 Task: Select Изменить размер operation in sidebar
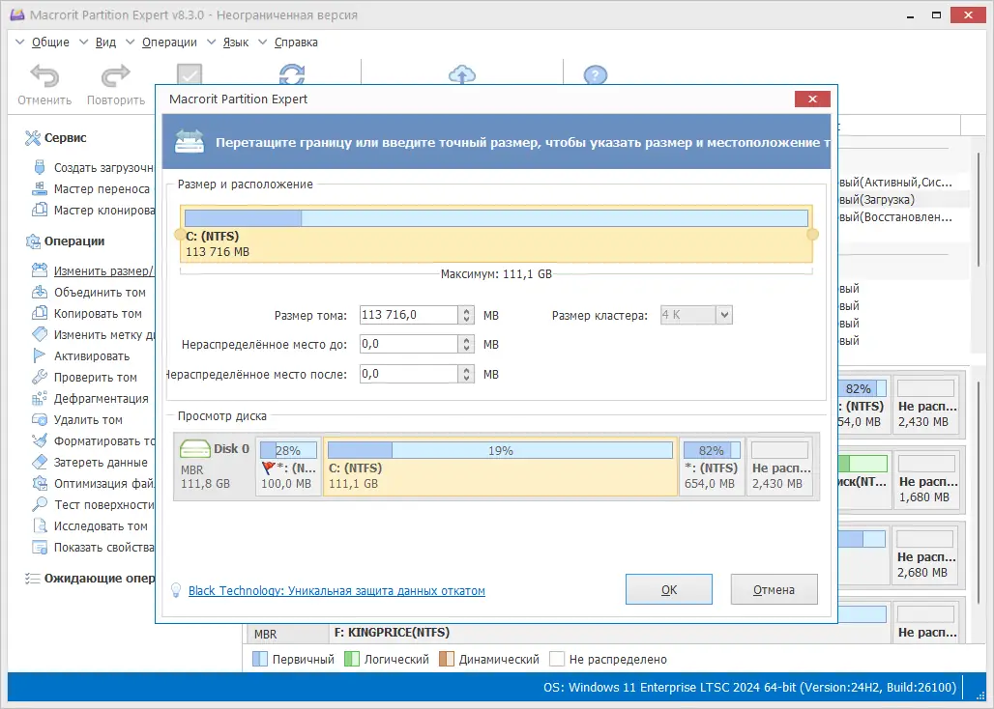pos(103,270)
